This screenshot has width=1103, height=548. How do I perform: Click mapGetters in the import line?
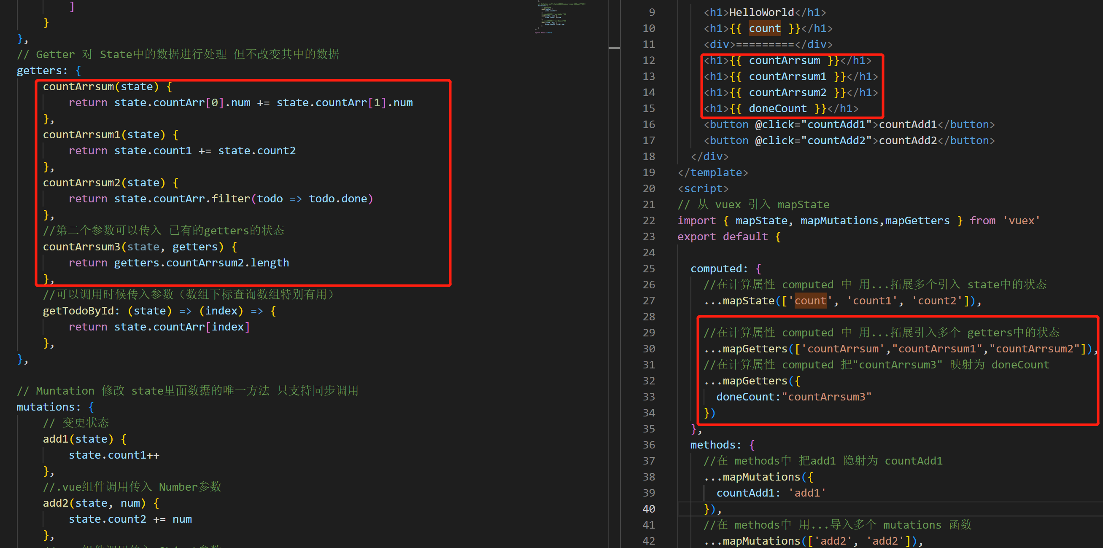(x=917, y=221)
